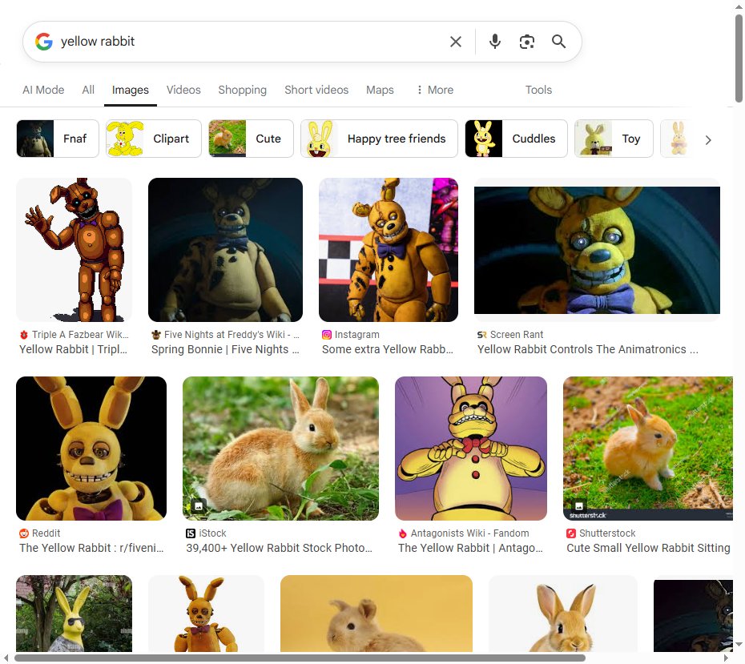Filter images by the Clipart chip
The height and width of the screenshot is (664, 745).
(x=154, y=139)
